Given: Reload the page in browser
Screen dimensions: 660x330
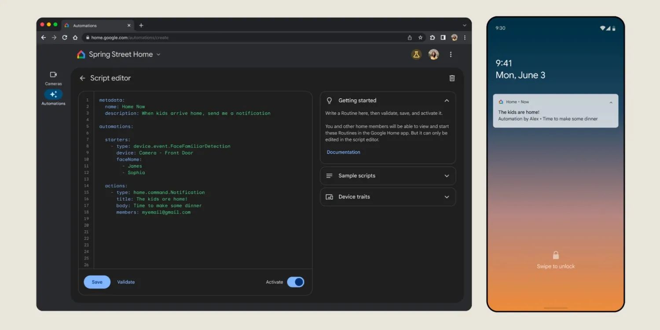Looking at the screenshot, I should (65, 38).
